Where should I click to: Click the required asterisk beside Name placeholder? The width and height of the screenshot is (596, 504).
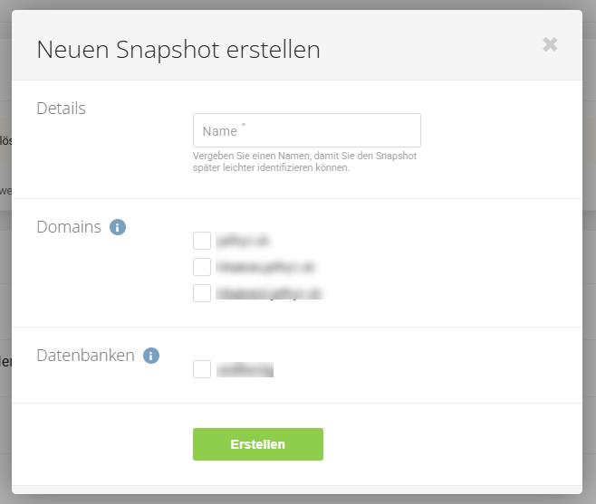click(244, 125)
